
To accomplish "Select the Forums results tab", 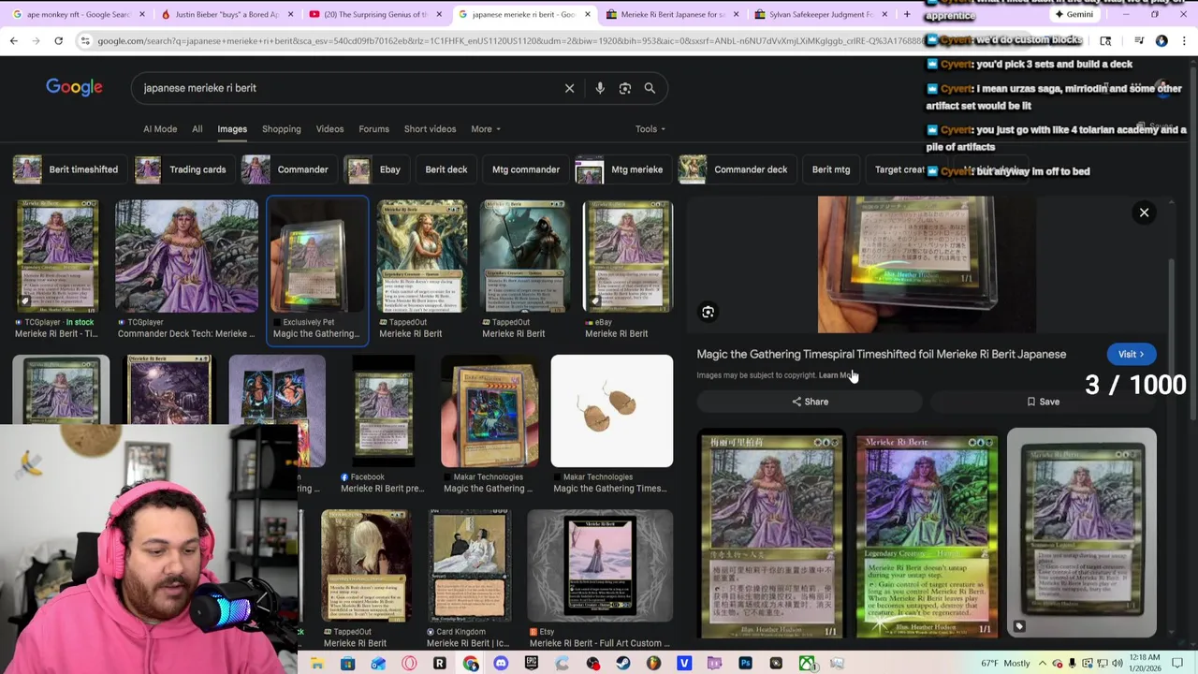I will 373,129.
